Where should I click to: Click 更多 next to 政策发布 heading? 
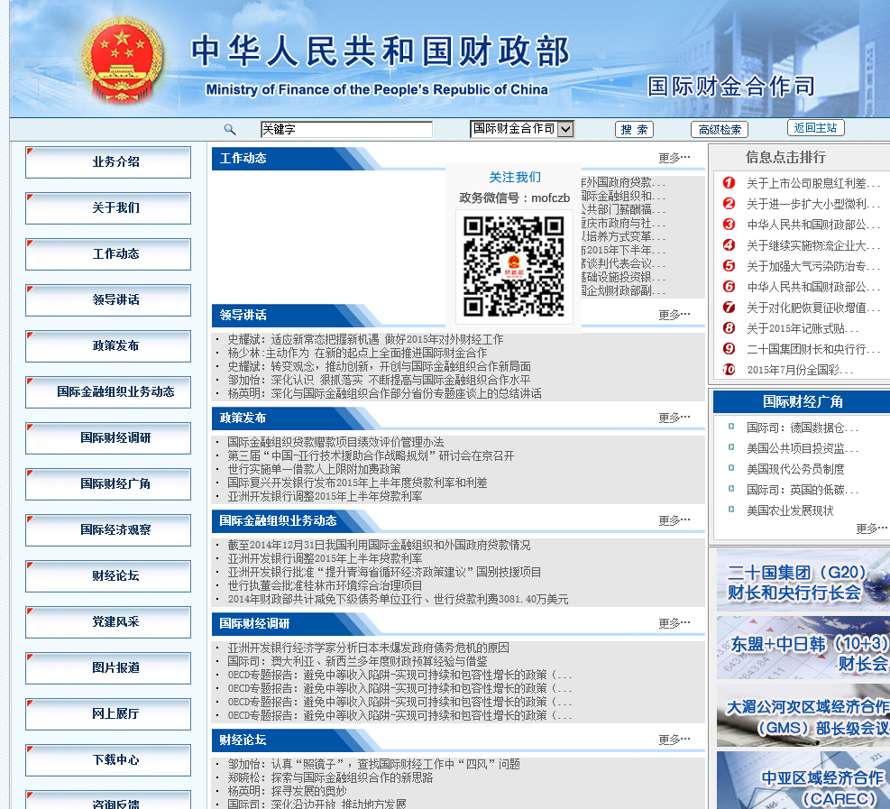click(x=674, y=418)
